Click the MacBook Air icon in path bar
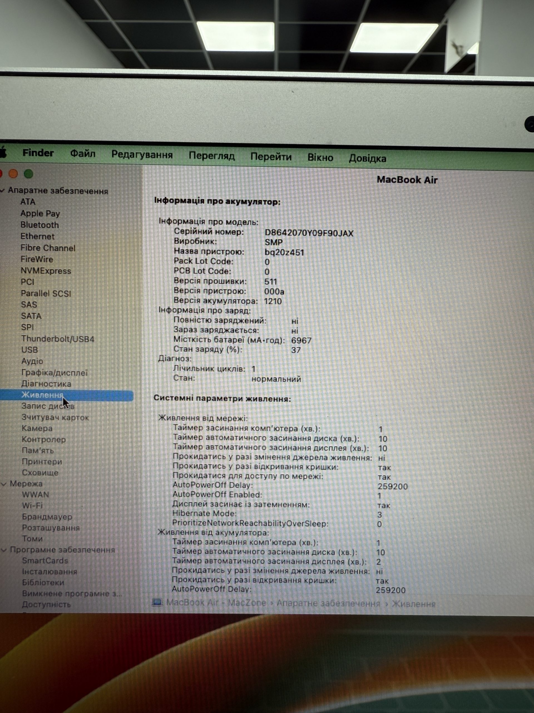 click(157, 602)
